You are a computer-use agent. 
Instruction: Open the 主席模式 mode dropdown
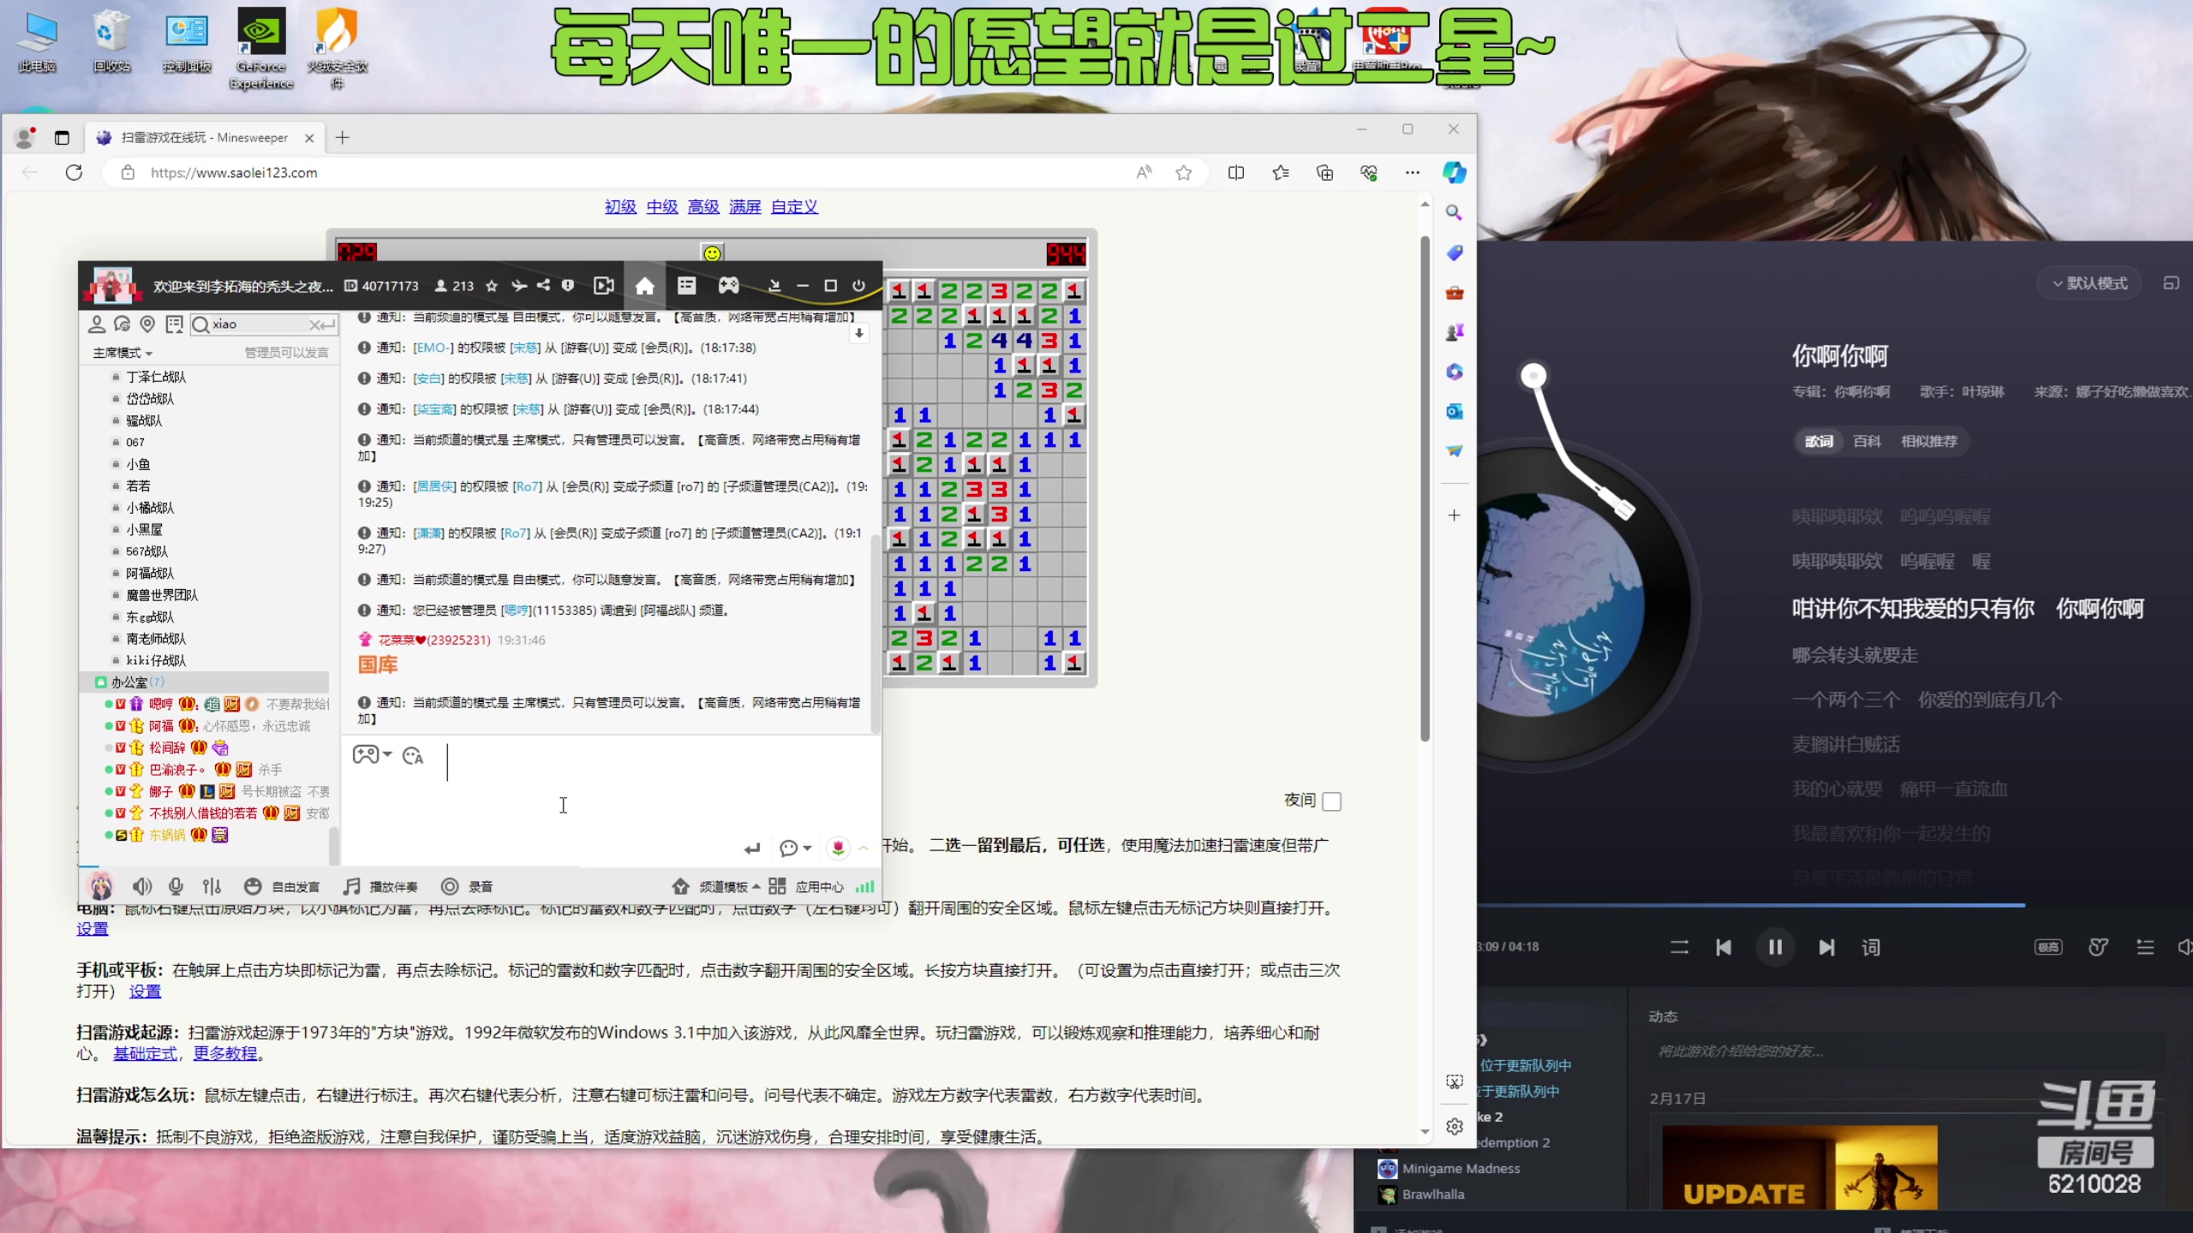point(122,353)
